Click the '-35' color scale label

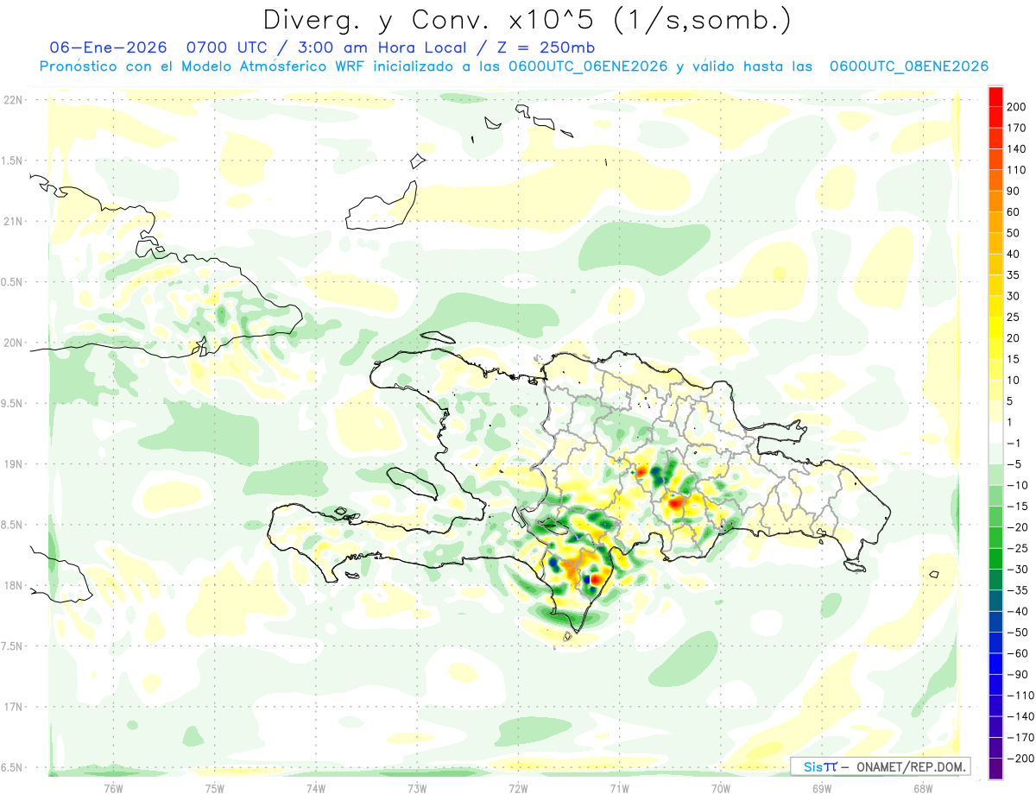pyautogui.click(x=1019, y=590)
